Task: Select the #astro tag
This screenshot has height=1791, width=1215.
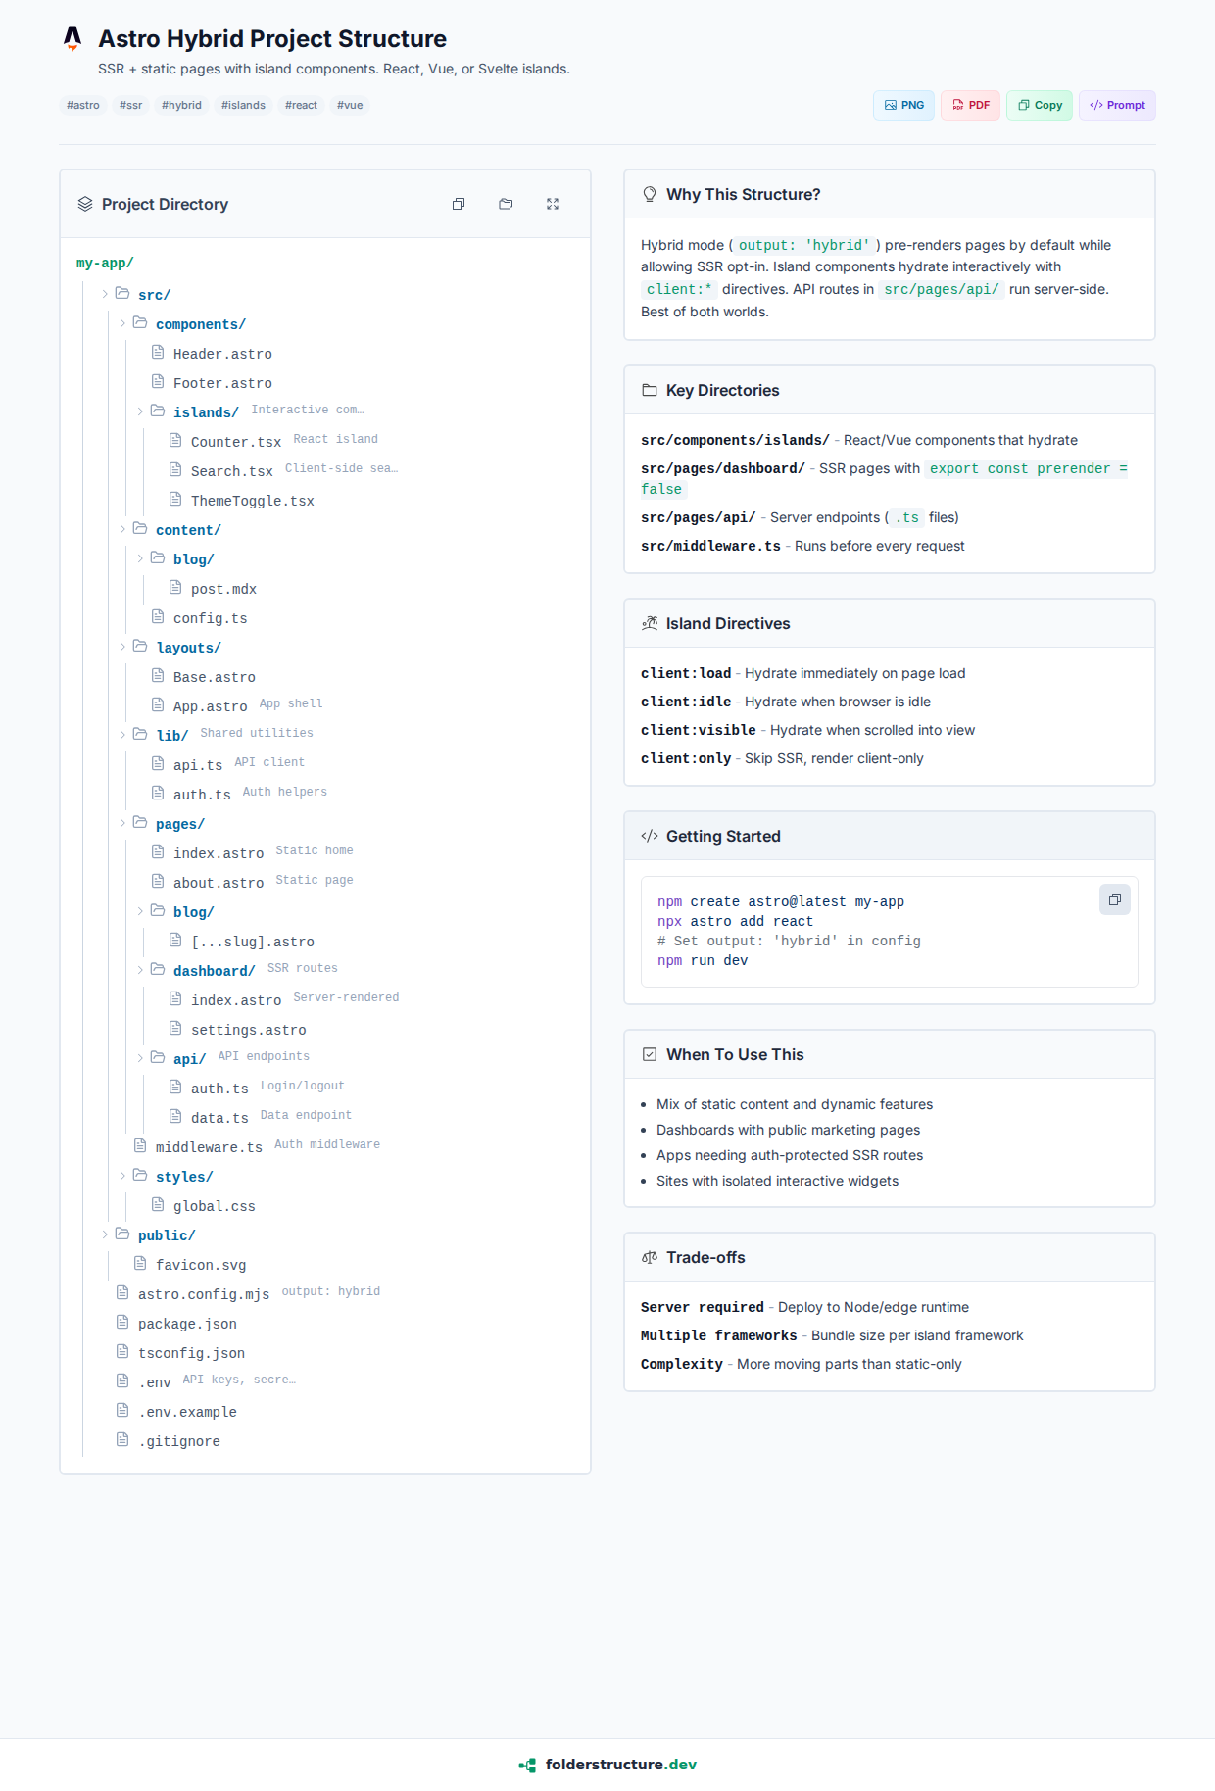Action: 83,105
